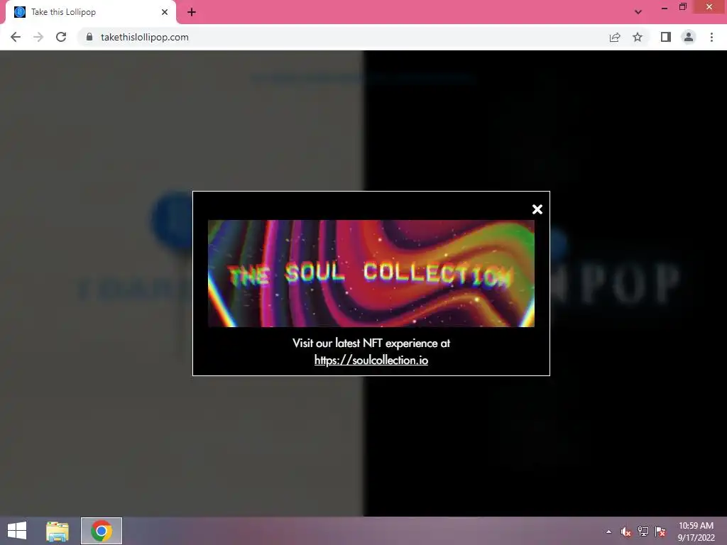Select the Take this Lollipop tab
Screen dimensions: 727x545
click(x=91, y=12)
